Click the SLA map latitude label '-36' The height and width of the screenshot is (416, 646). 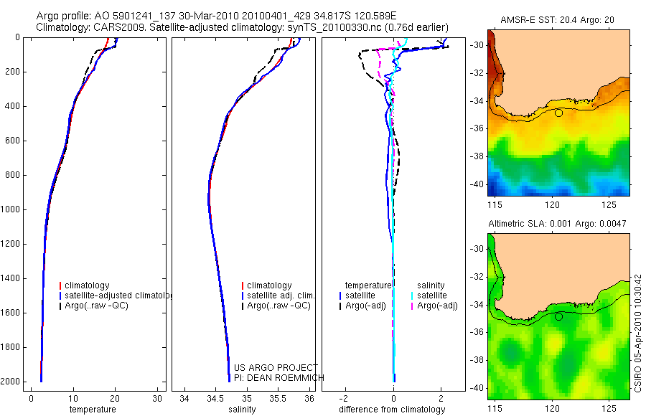point(477,332)
